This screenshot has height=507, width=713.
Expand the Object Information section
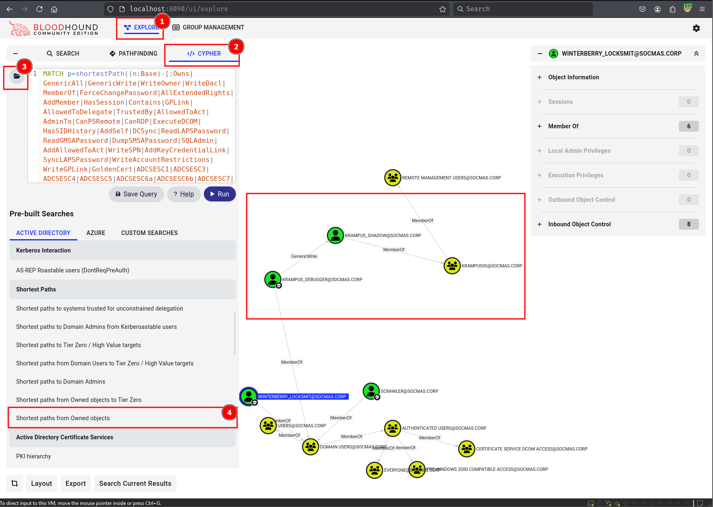point(573,77)
